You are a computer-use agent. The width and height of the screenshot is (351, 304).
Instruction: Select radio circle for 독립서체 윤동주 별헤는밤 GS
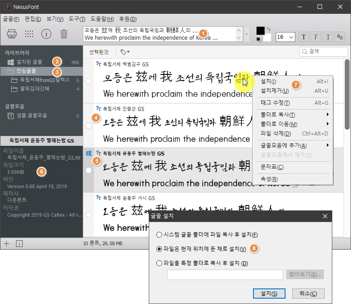pos(89,170)
